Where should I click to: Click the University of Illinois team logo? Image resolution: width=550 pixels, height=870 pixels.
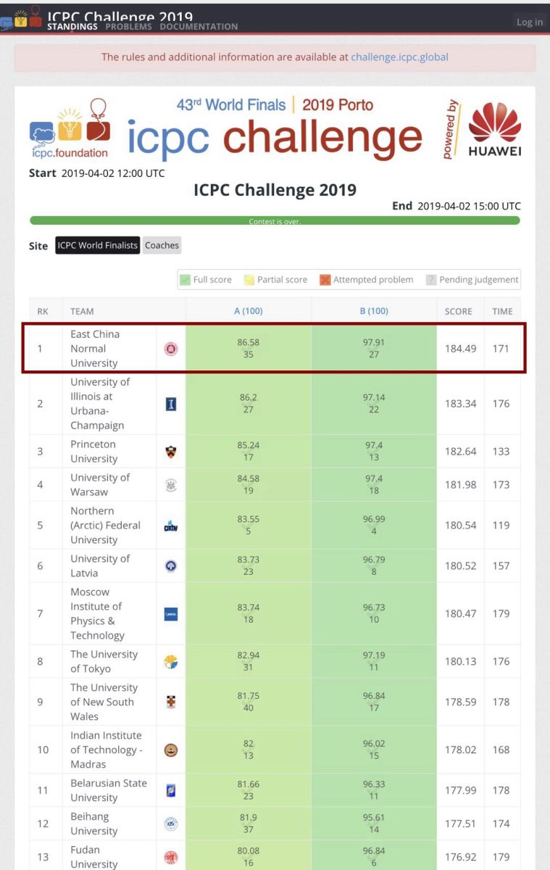point(171,404)
